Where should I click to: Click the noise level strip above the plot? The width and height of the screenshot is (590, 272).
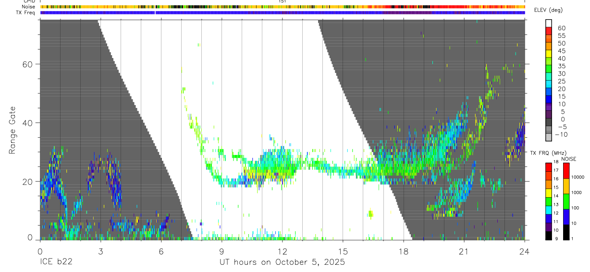283,7
